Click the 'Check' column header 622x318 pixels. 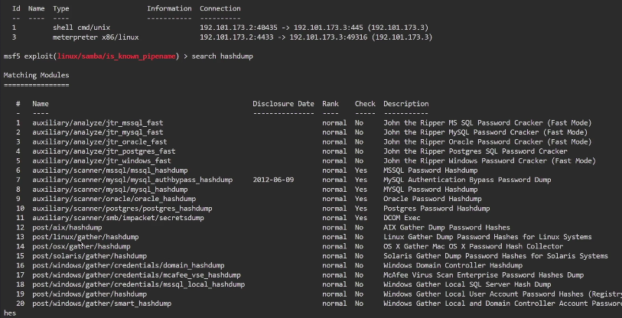pos(365,103)
